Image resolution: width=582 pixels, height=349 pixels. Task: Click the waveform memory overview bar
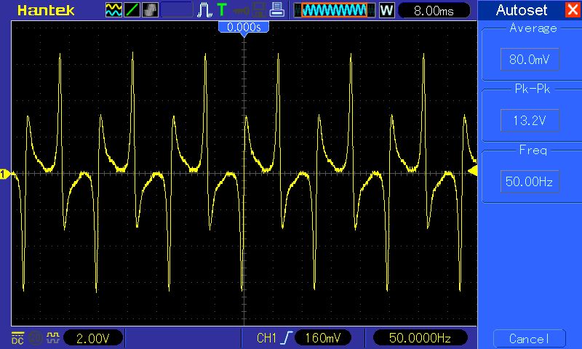tap(334, 10)
